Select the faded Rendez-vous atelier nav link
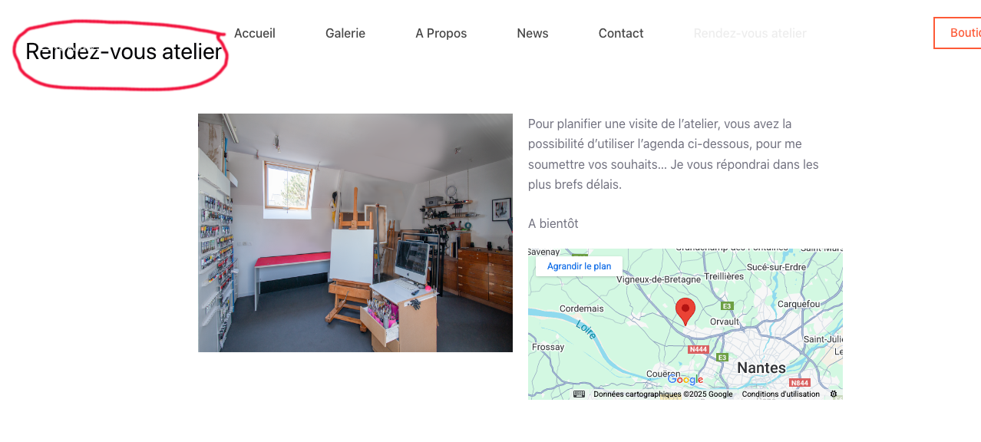Image resolution: width=981 pixels, height=442 pixels. [x=750, y=34]
